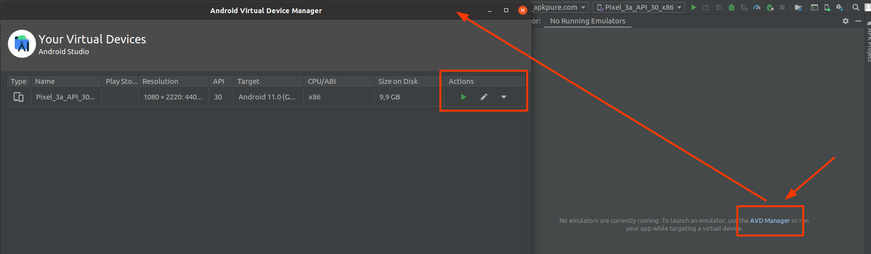This screenshot has width=871, height=254.
Task: Click Apply Changes and Restart Activity icon
Action: pos(706,7)
